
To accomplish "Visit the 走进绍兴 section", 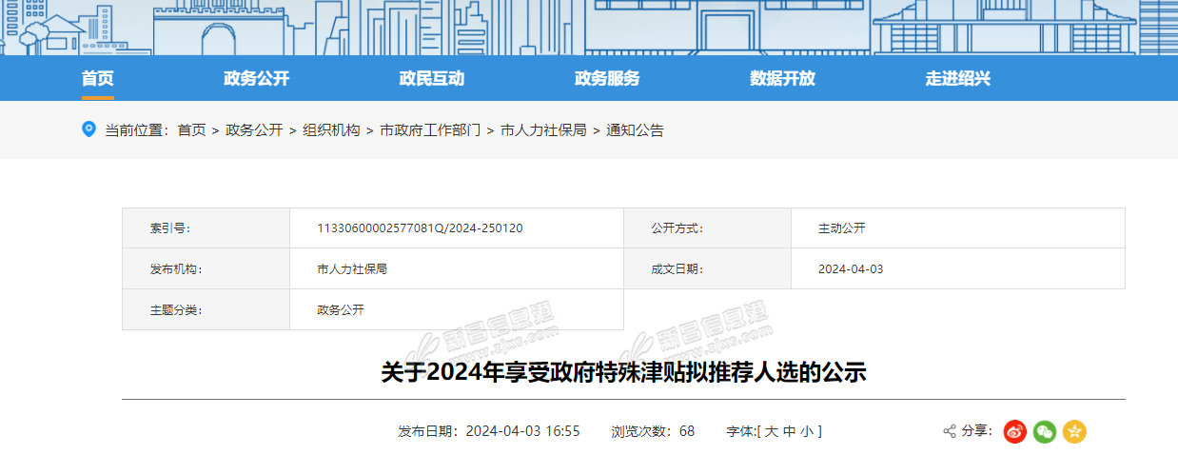I will click(x=957, y=78).
